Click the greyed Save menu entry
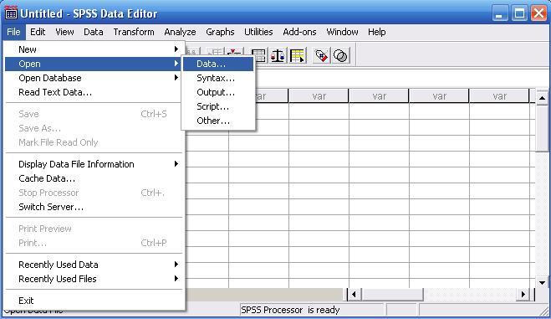The width and height of the screenshot is (551, 319). point(94,114)
